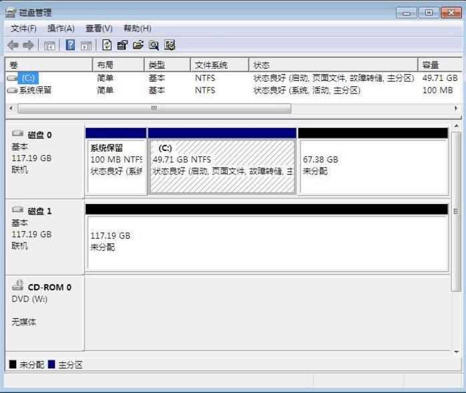Open the Properties toolbar icon
The image size is (466, 393).
pyautogui.click(x=122, y=45)
